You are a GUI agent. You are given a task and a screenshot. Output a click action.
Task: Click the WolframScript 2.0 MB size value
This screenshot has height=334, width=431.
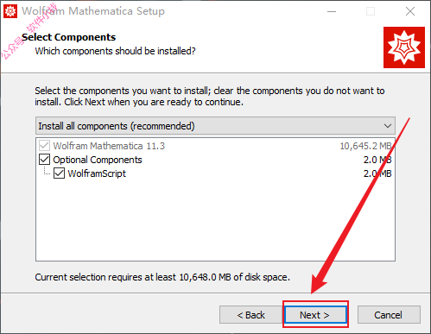tap(377, 173)
